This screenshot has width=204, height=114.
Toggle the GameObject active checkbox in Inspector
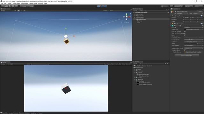click(175, 11)
